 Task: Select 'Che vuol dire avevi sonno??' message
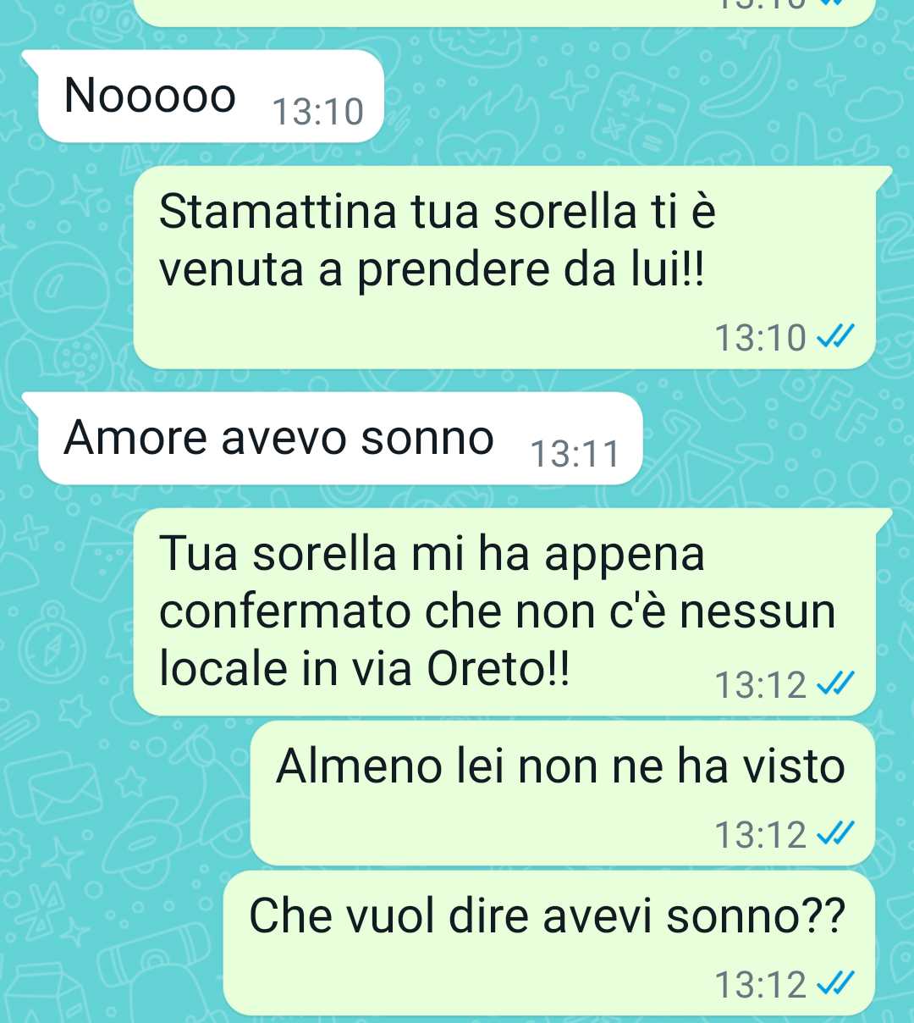pyautogui.click(x=549, y=943)
